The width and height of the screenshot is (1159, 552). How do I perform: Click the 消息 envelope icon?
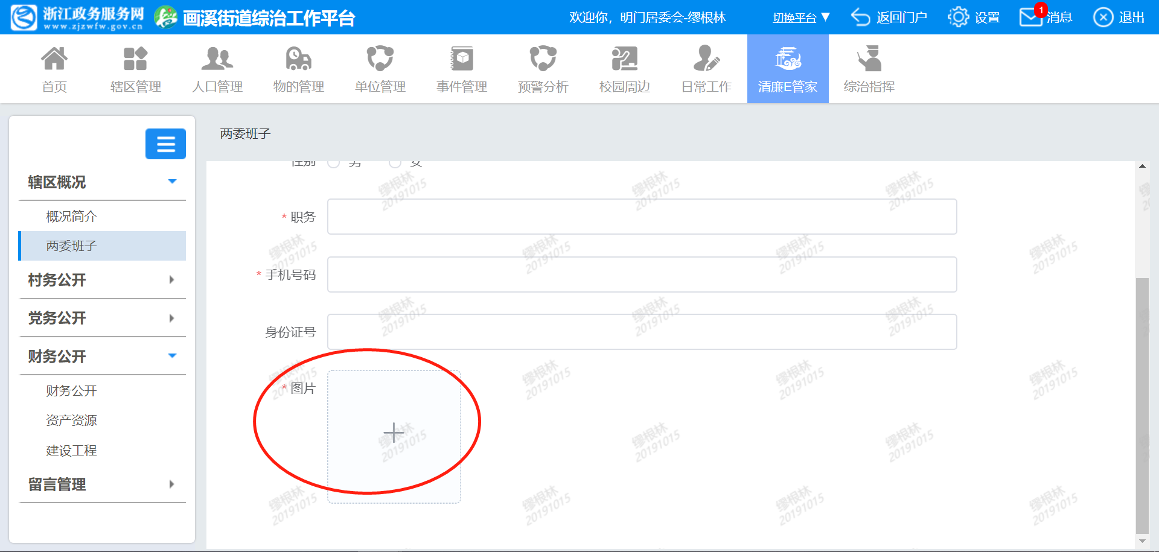click(x=1030, y=17)
